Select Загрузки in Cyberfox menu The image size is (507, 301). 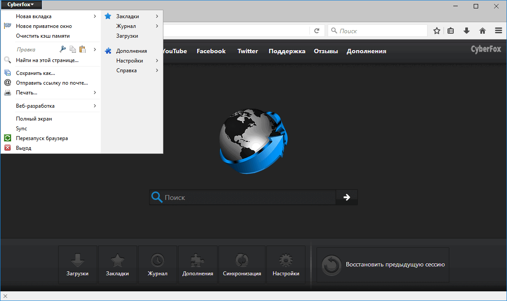(x=131, y=36)
